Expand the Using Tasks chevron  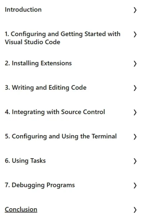tap(135, 161)
